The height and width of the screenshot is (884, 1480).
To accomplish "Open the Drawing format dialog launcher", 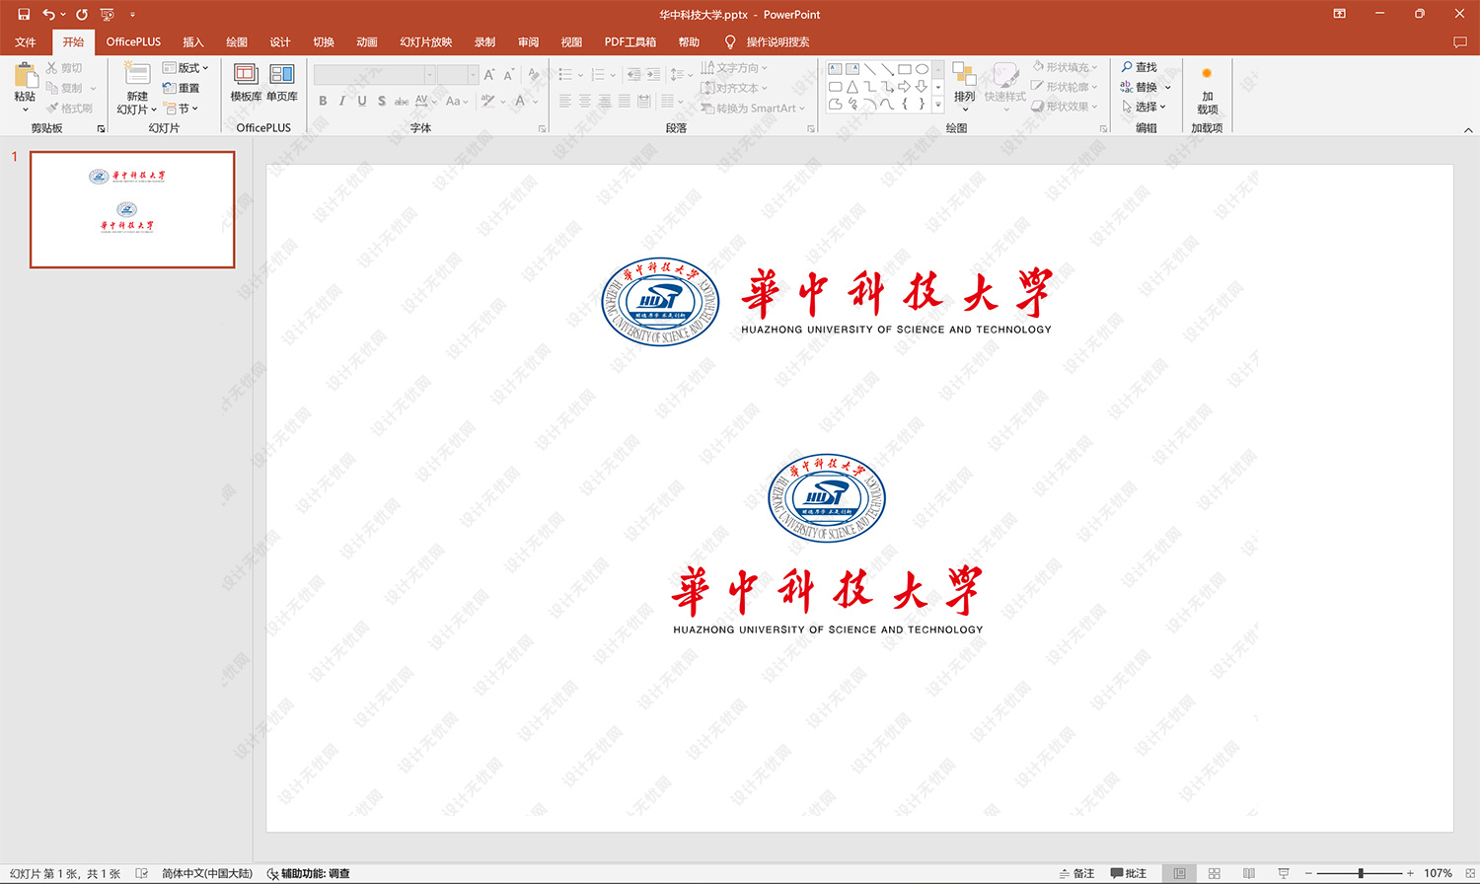I will (1104, 129).
